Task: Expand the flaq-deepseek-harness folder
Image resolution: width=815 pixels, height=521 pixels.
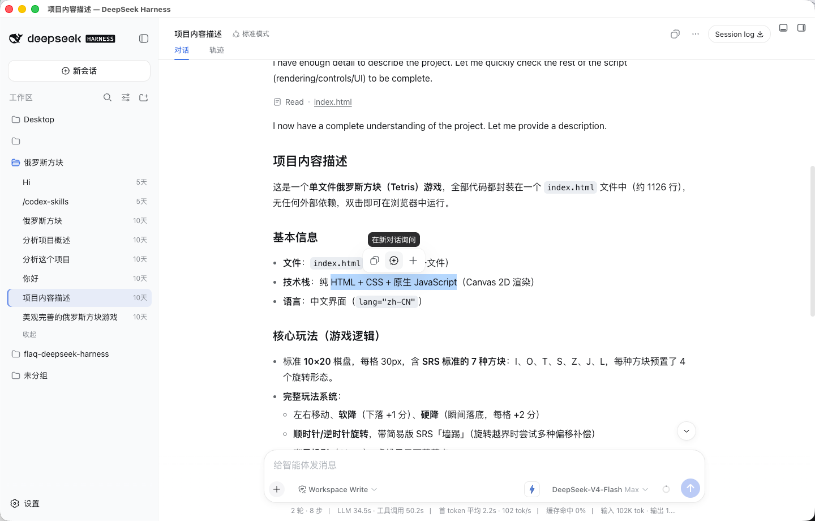Action: coord(79,354)
